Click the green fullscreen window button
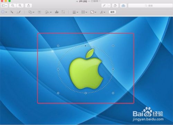The image size is (173, 125). (x=9, y=1)
